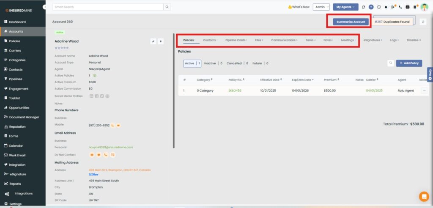Open the notifications bell icon
This screenshot has height=208, width=433.
pos(386,7)
